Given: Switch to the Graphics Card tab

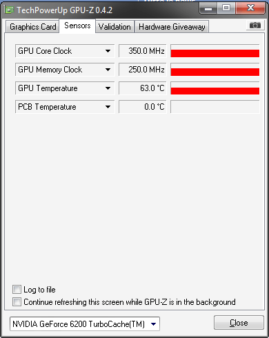Looking at the screenshot, I should (32, 27).
